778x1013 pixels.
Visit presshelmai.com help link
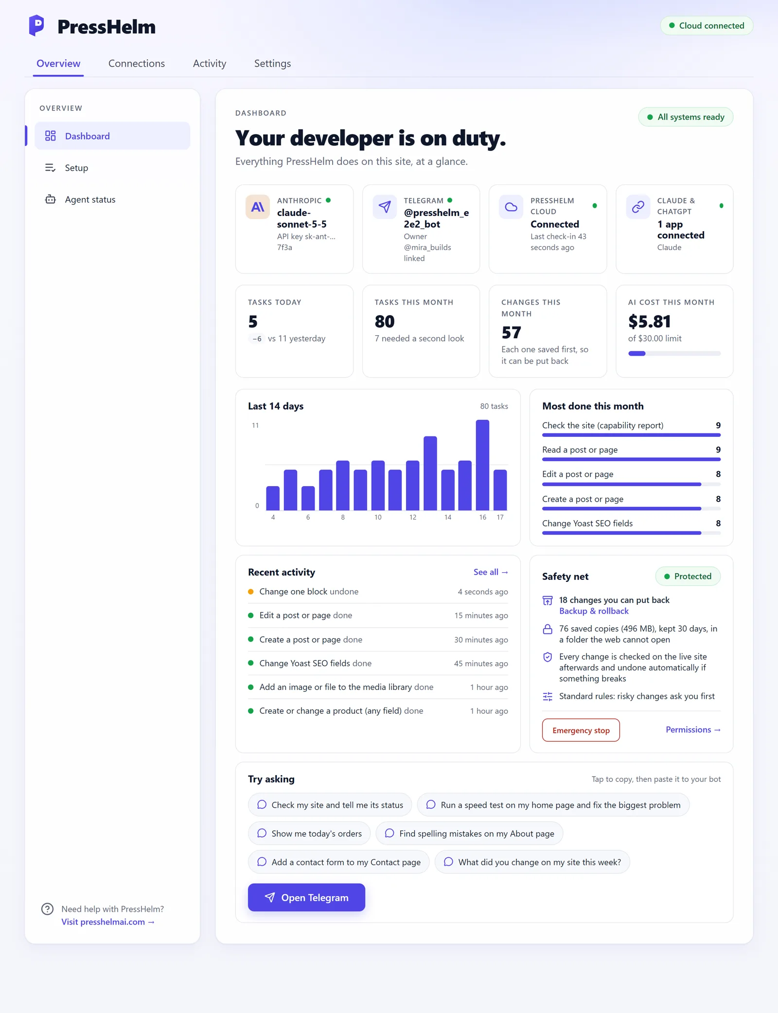[108, 922]
